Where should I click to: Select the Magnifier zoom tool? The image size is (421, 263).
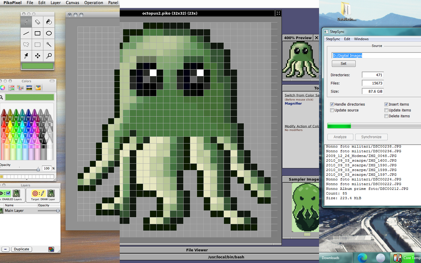click(x=49, y=56)
